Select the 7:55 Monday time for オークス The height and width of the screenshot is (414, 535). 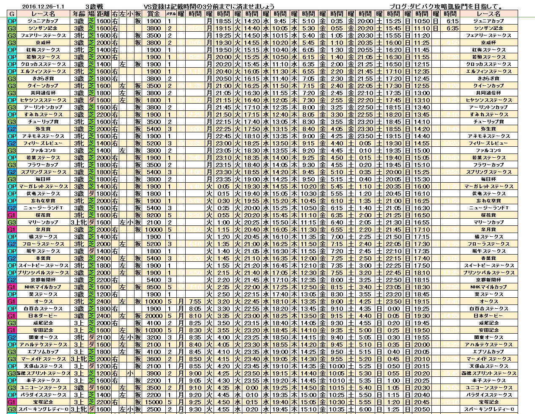(195, 302)
